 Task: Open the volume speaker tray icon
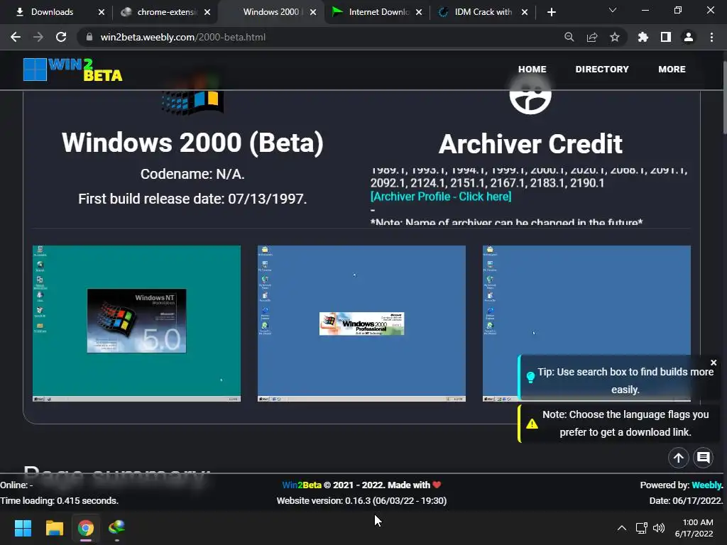pyautogui.click(x=658, y=528)
